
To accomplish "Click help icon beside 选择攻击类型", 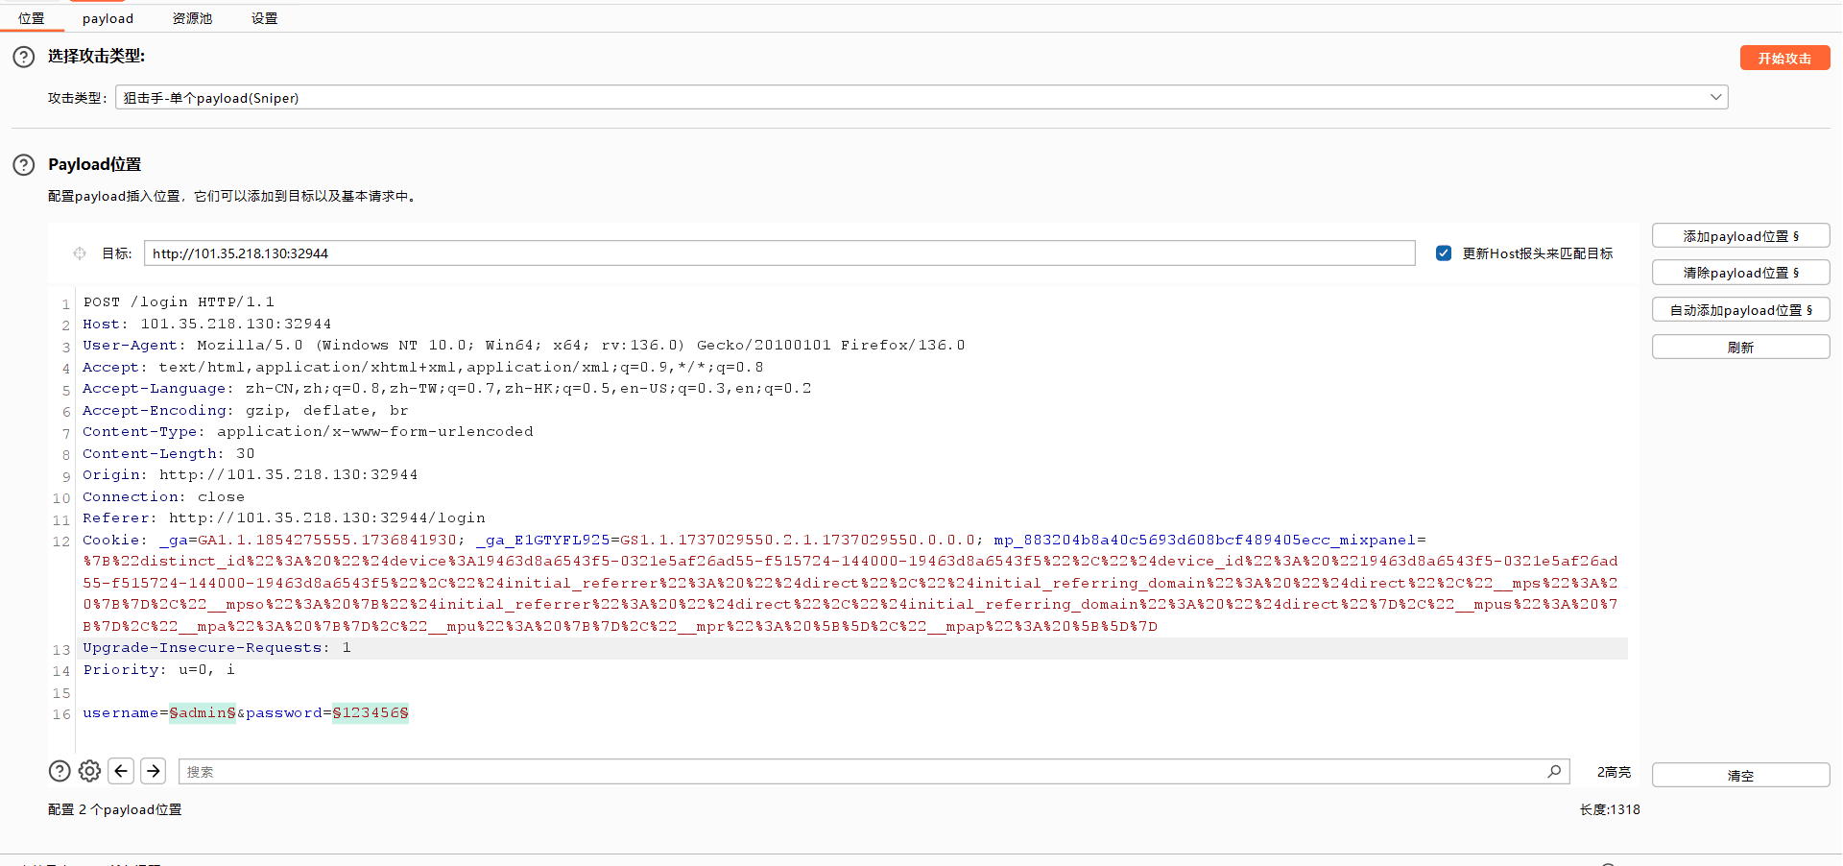I will pos(24,57).
